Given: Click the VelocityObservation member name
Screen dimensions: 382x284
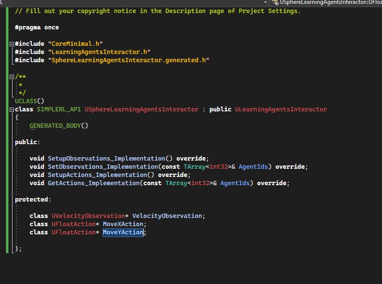Looking at the screenshot, I should click(167, 216).
